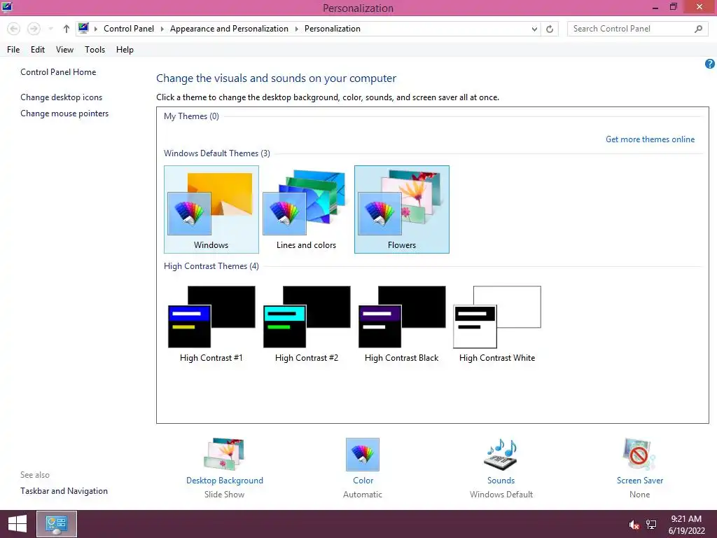Click 'Slide Show' status text

[x=224, y=495]
